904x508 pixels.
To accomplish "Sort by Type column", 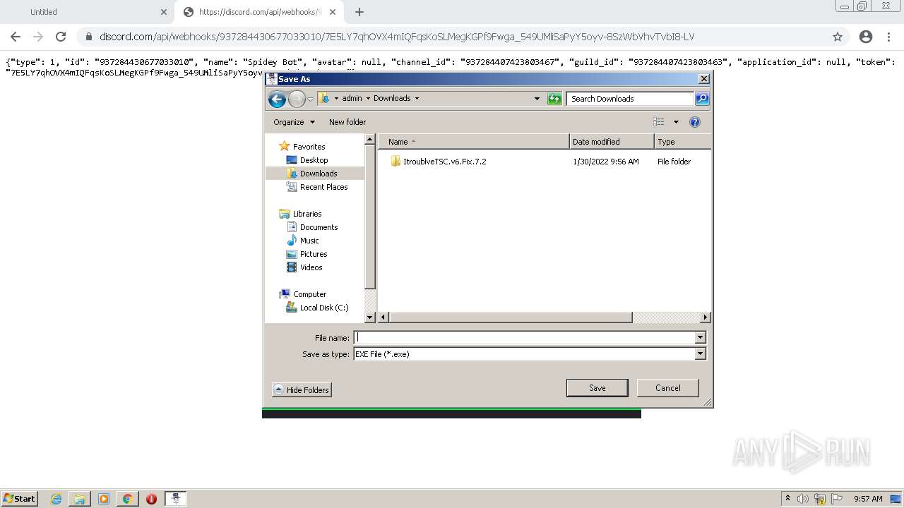I will [682, 142].
